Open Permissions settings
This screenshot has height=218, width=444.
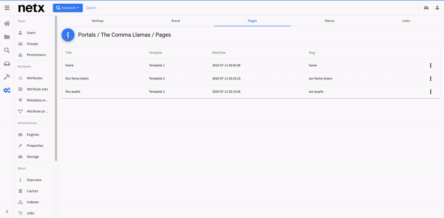pos(34,55)
